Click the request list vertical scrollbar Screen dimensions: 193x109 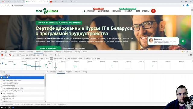coord(45,81)
